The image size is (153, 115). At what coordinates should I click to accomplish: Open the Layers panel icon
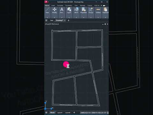click(x=69, y=9)
